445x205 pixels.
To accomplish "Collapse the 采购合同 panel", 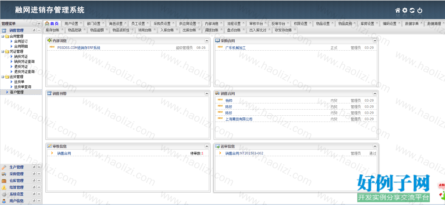I will click(375, 40).
